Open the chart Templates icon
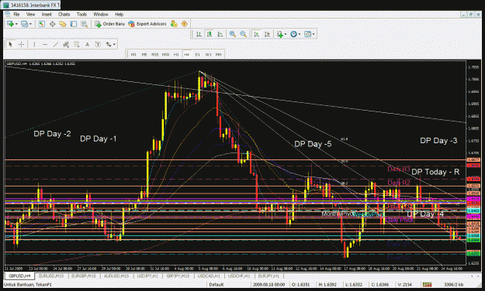Screen dimensions: 485x291 (x=307, y=34)
